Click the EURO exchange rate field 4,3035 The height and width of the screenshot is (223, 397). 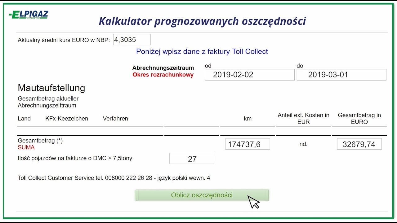tap(132, 40)
